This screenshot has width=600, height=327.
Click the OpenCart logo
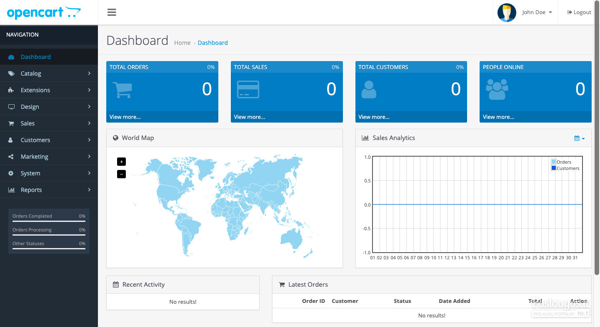[44, 12]
